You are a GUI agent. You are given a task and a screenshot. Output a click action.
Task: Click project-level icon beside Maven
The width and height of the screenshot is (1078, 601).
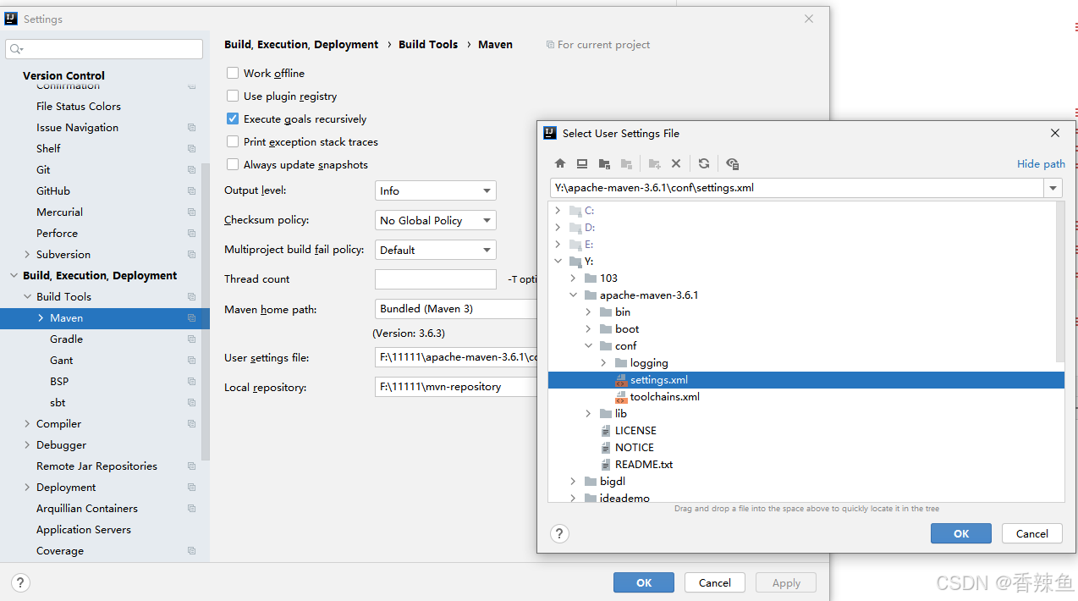tap(192, 318)
